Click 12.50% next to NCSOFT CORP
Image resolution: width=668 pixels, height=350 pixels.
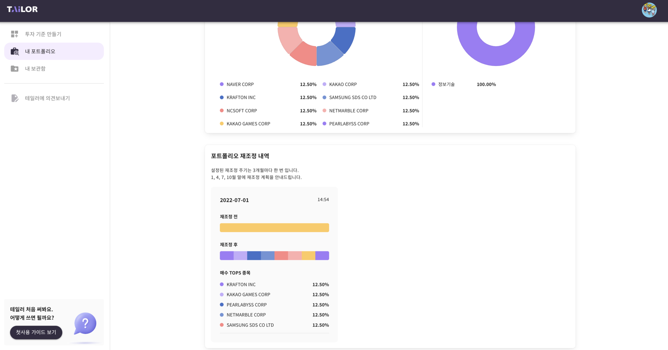[308, 111]
